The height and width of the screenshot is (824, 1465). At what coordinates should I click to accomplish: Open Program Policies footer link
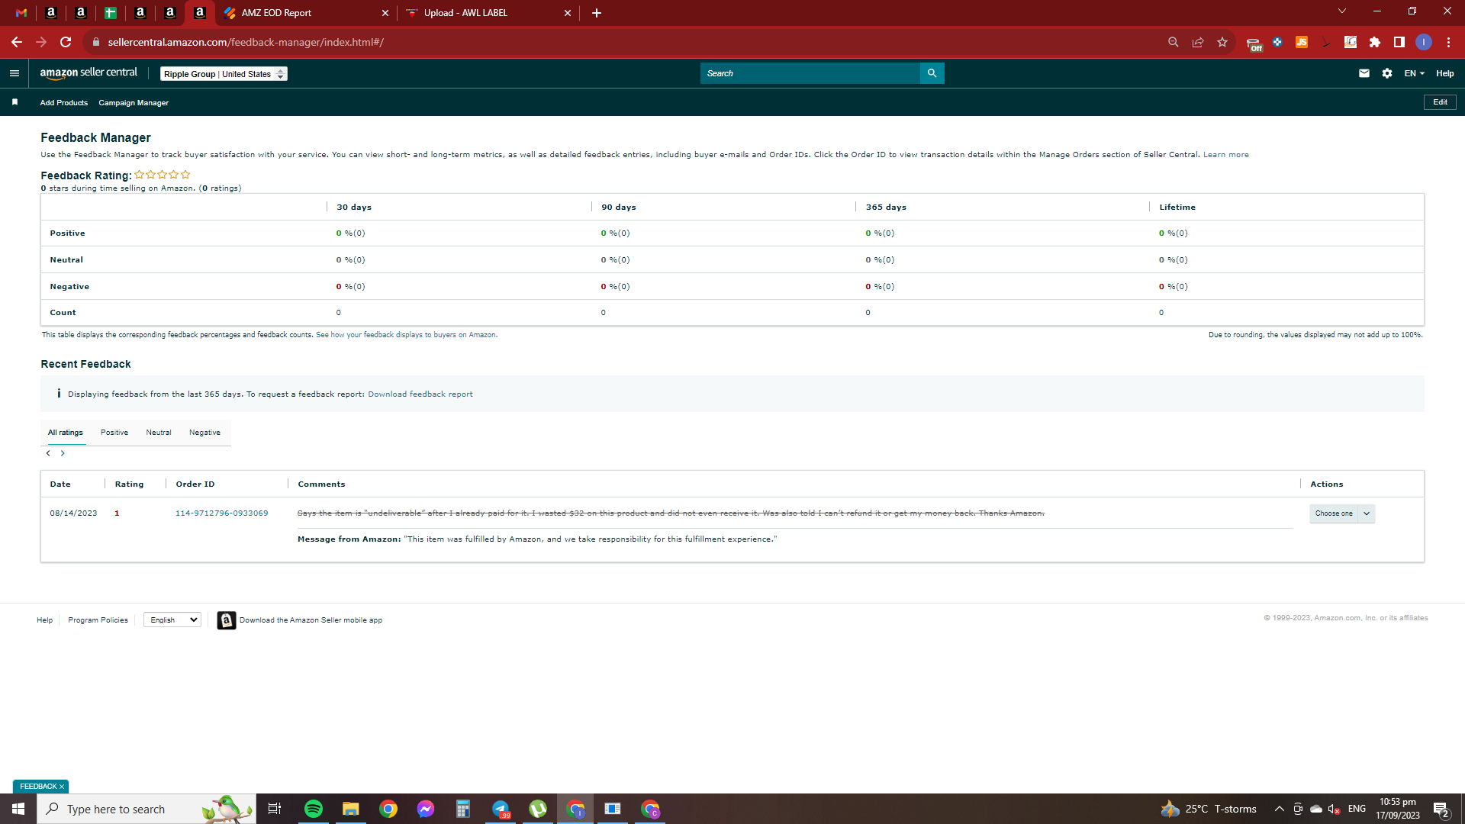point(98,620)
